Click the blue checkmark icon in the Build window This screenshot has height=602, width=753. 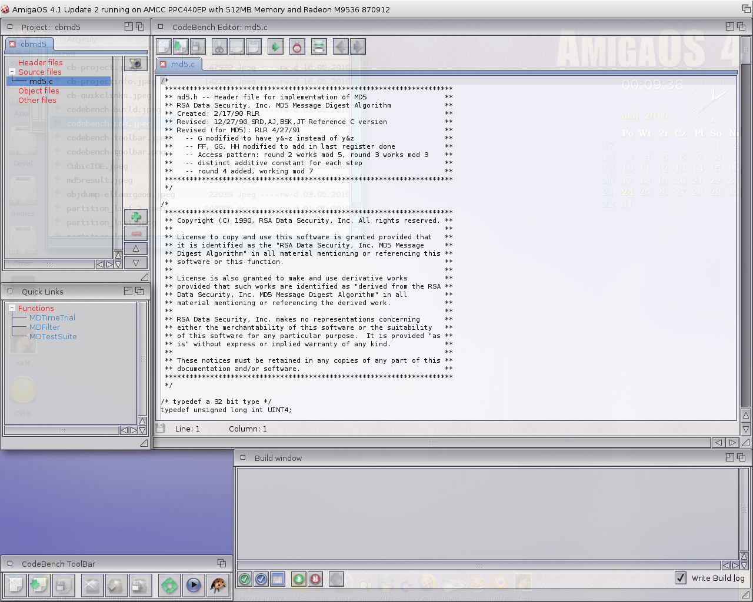[x=261, y=579]
